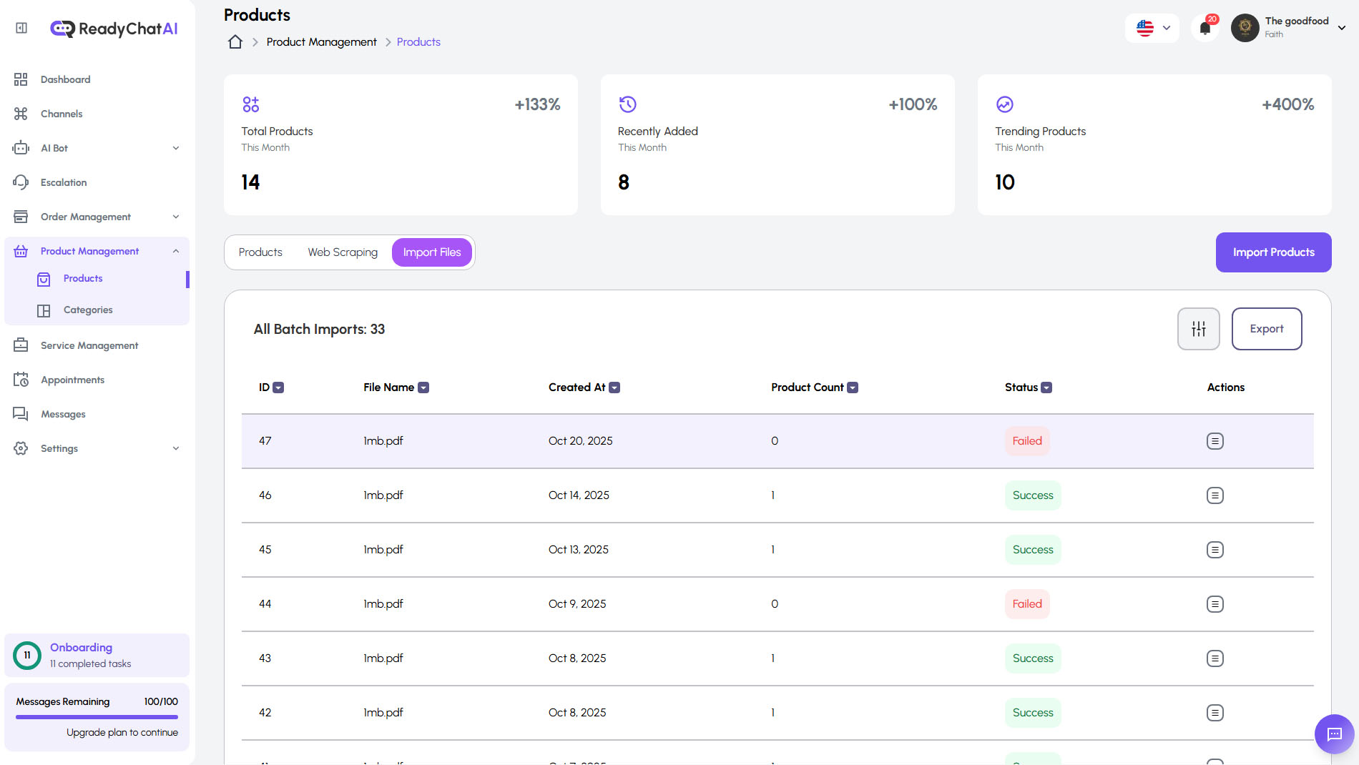Click the Messages Remaining progress bar
Screen dimensions: 1359x765
[x=97, y=717]
